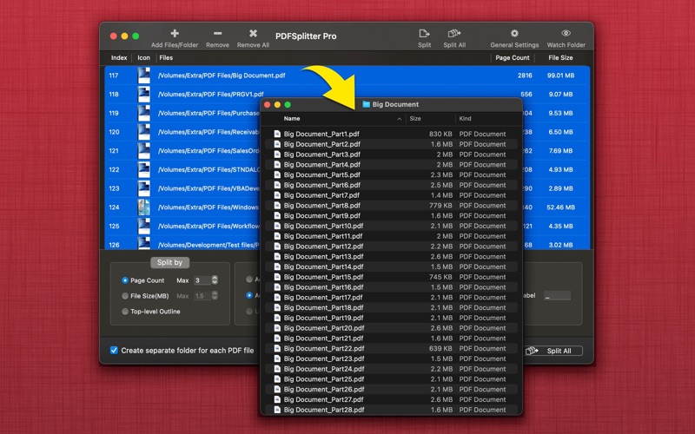This screenshot has height=434, width=695.
Task: Select File Size(MB) radio button
Action: click(x=125, y=296)
